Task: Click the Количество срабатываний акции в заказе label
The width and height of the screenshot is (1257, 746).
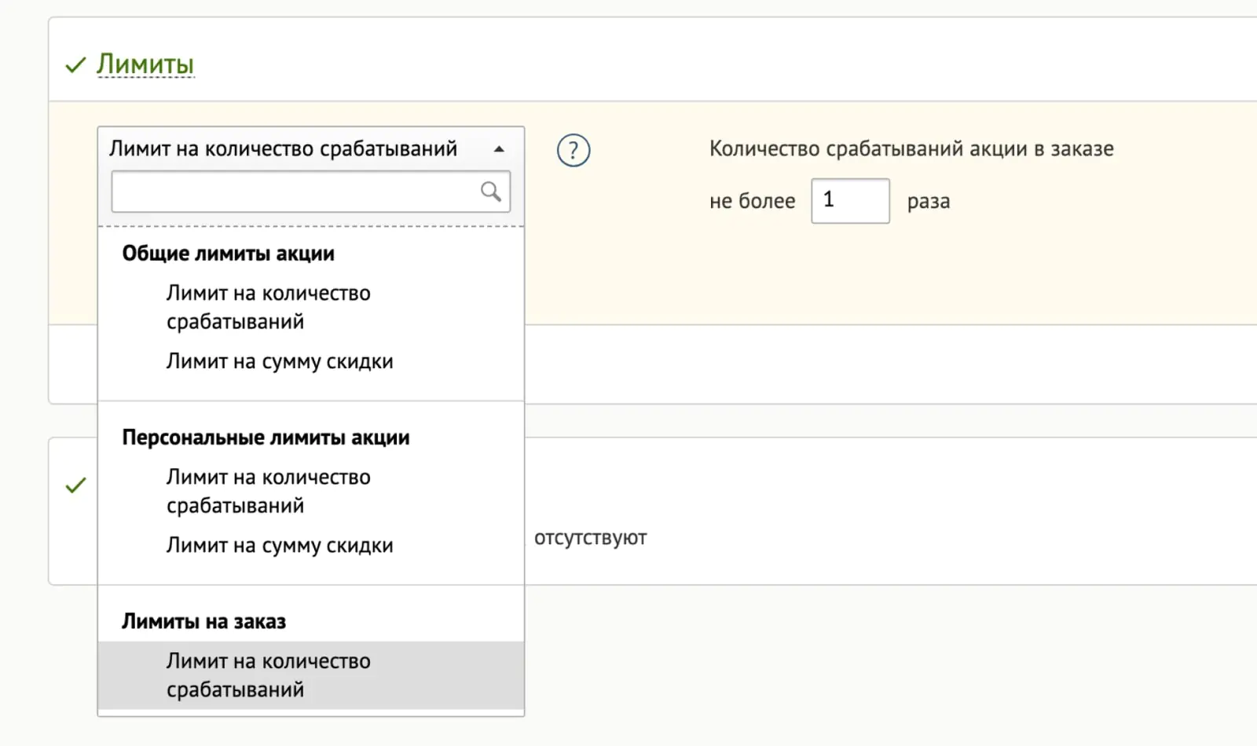Action: (911, 148)
